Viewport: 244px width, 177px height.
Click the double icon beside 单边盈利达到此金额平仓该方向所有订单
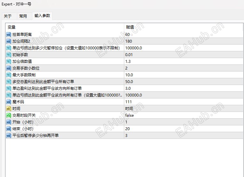pyautogui.click(x=9, y=88)
